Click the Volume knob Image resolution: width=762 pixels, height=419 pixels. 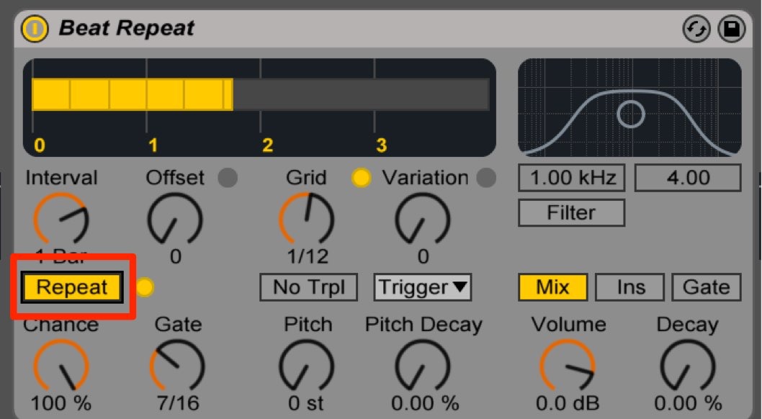click(567, 365)
